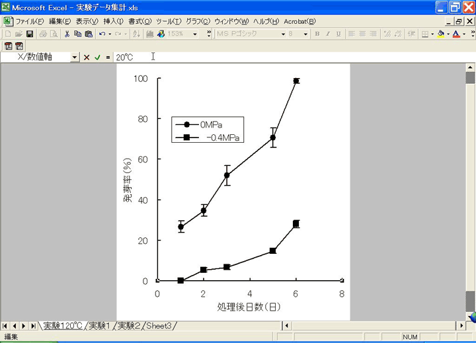Click the Undo arrow icon
The width and height of the screenshot is (476, 343).
tap(102, 34)
